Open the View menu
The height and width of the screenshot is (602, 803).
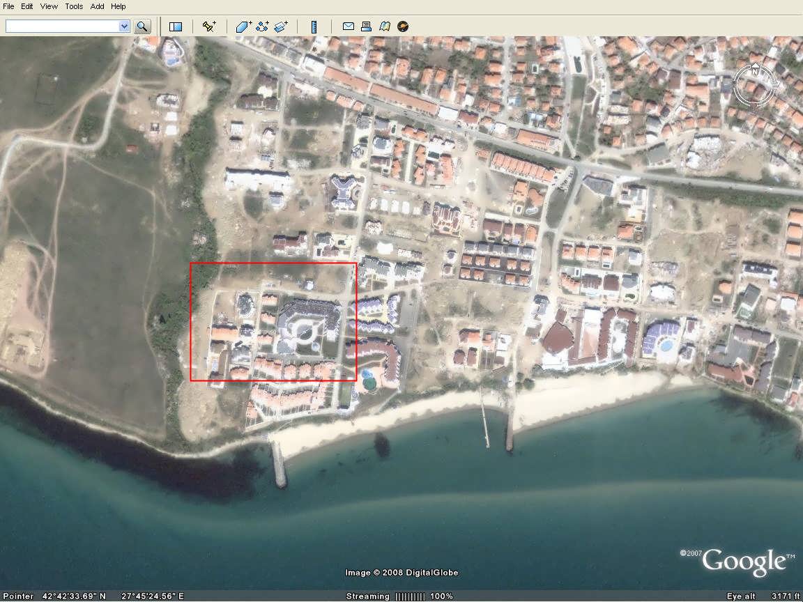coord(49,7)
